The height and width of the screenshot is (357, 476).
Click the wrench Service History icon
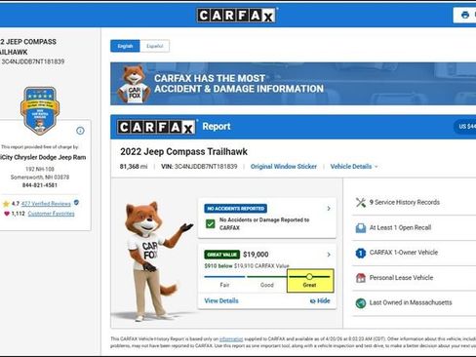pos(361,202)
